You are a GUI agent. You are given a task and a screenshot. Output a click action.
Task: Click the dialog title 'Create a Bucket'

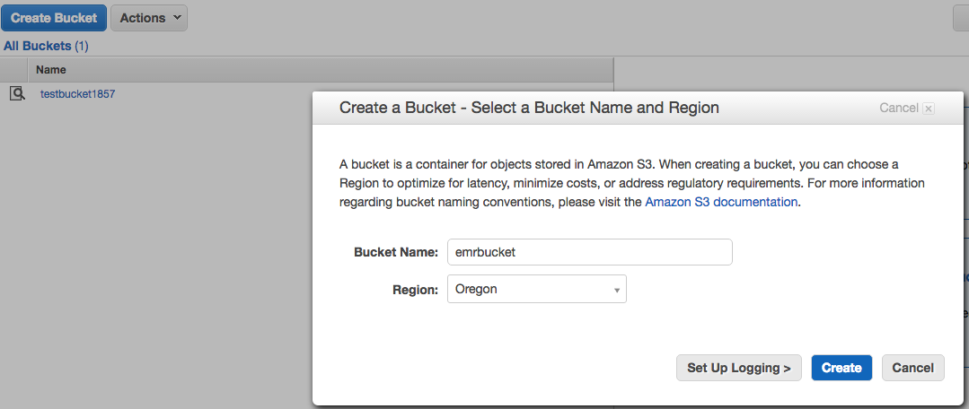click(x=529, y=108)
